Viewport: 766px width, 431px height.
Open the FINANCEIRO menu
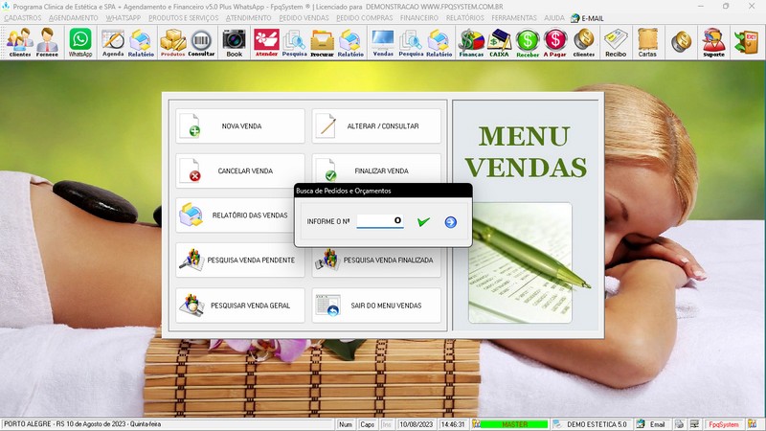click(419, 18)
